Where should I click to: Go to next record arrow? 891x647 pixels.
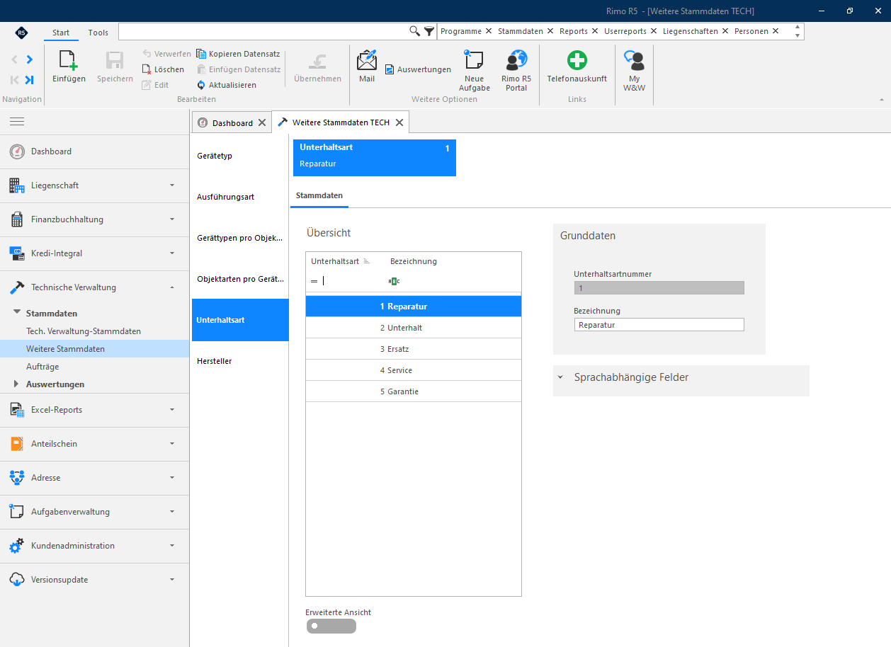point(29,59)
